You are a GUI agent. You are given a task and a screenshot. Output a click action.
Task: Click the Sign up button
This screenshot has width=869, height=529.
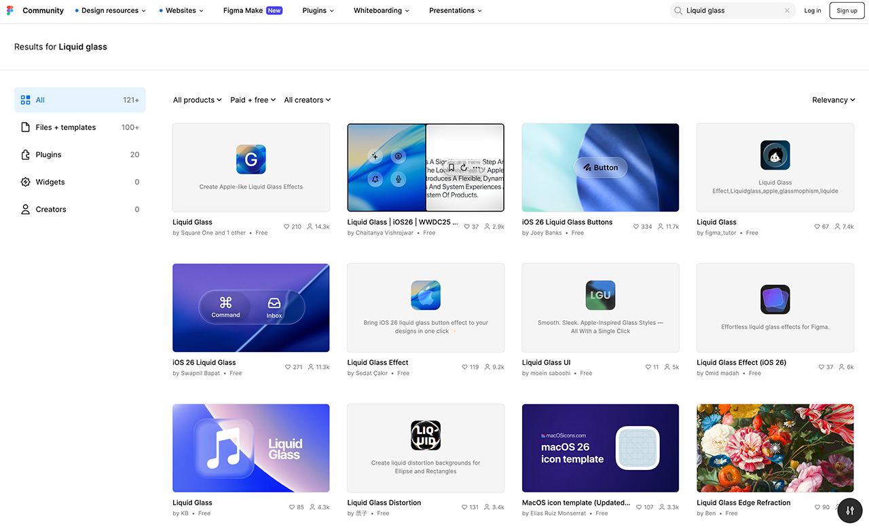point(847,11)
